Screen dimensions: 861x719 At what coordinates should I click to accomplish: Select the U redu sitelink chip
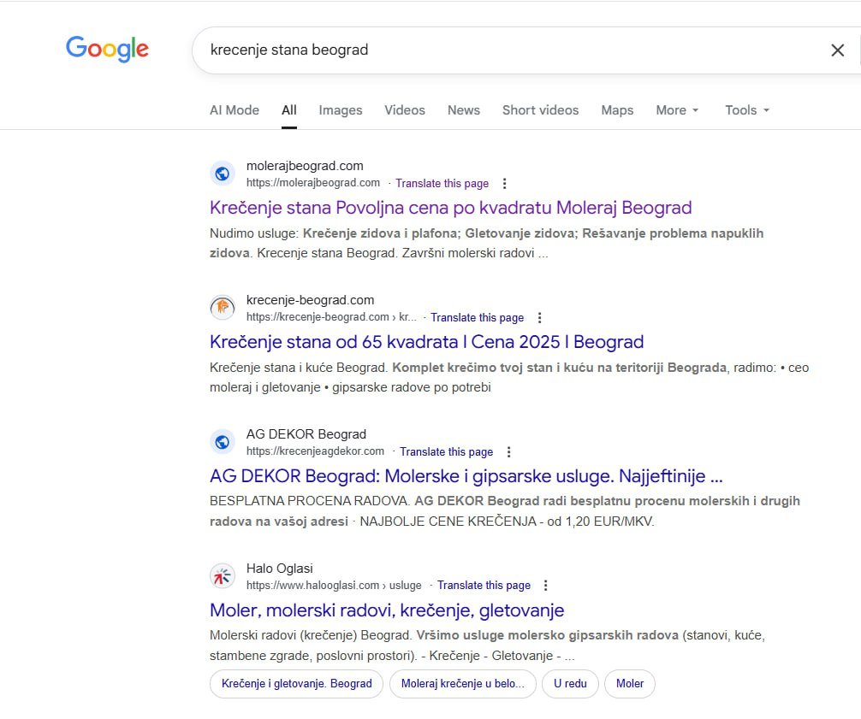570,684
